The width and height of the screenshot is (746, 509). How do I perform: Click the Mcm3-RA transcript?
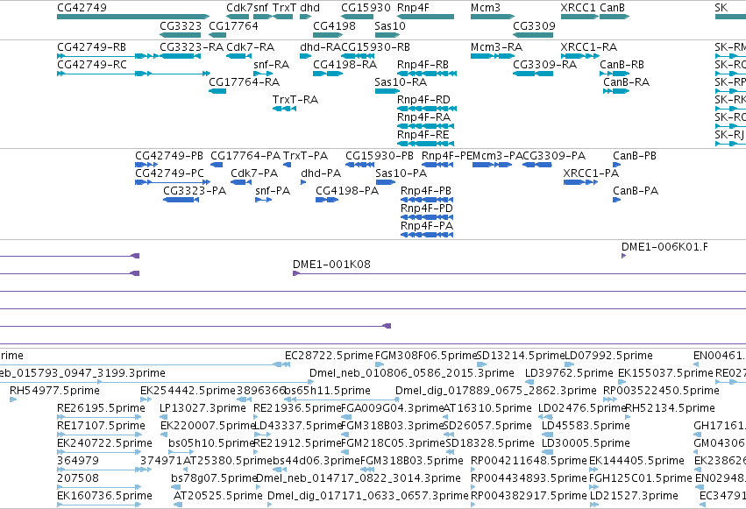493,56
